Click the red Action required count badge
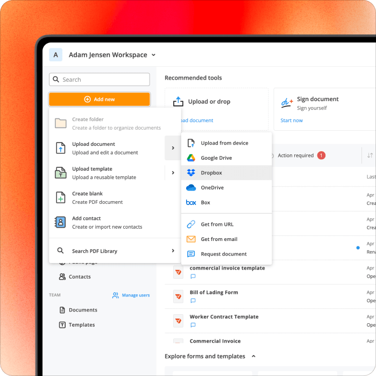376x376 pixels. point(321,155)
